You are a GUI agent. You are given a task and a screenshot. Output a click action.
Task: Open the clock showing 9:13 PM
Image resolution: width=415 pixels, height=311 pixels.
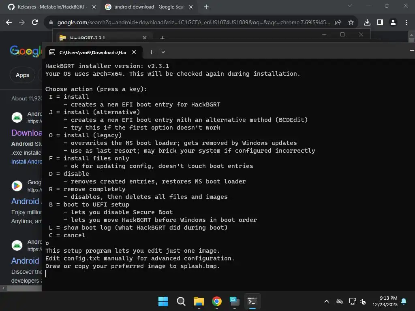click(385, 301)
